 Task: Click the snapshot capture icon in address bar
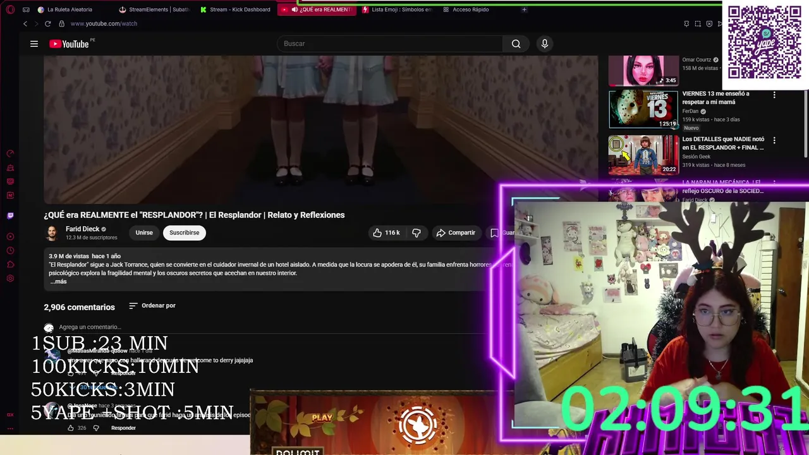pyautogui.click(x=698, y=23)
